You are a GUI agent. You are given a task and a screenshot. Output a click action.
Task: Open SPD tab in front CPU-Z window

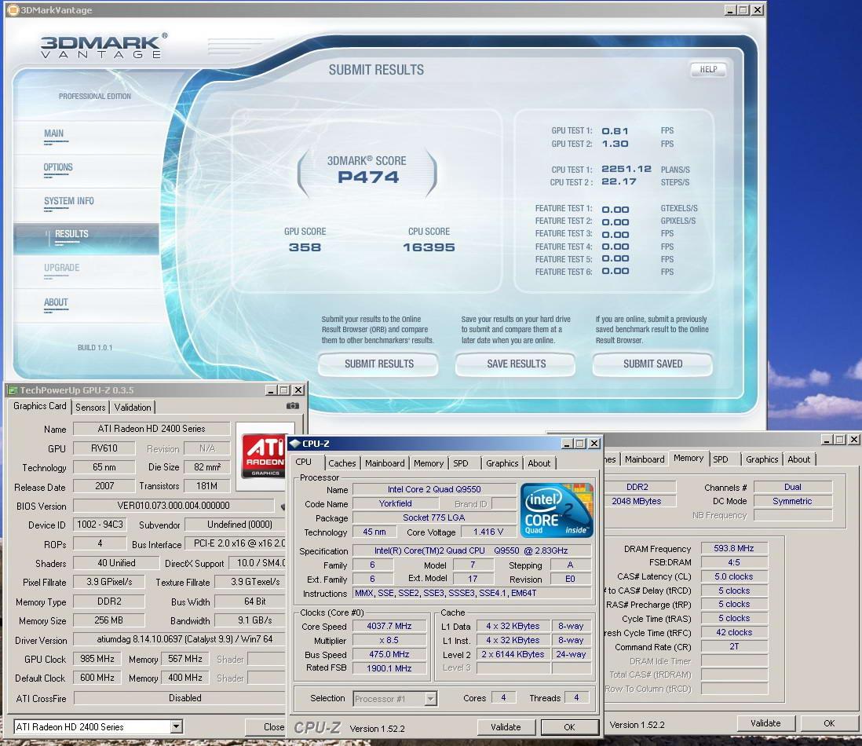click(461, 463)
